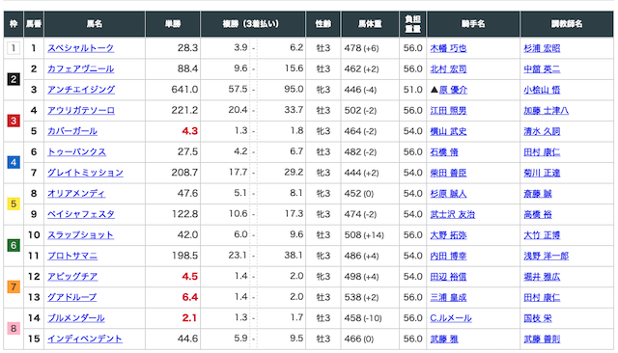Open horse インディペンデント link

pyautogui.click(x=85, y=339)
